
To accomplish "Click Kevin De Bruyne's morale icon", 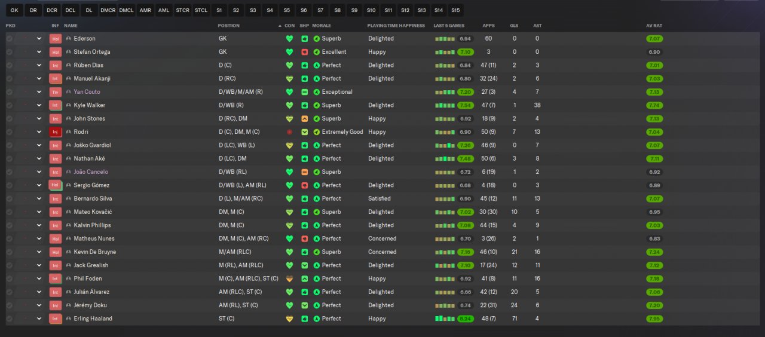I will (317, 252).
